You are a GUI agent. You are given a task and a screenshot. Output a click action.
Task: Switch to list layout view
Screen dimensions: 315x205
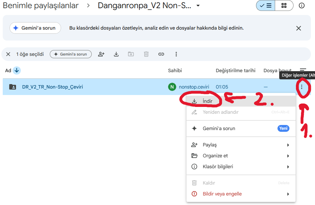pyautogui.click(x=265, y=5)
